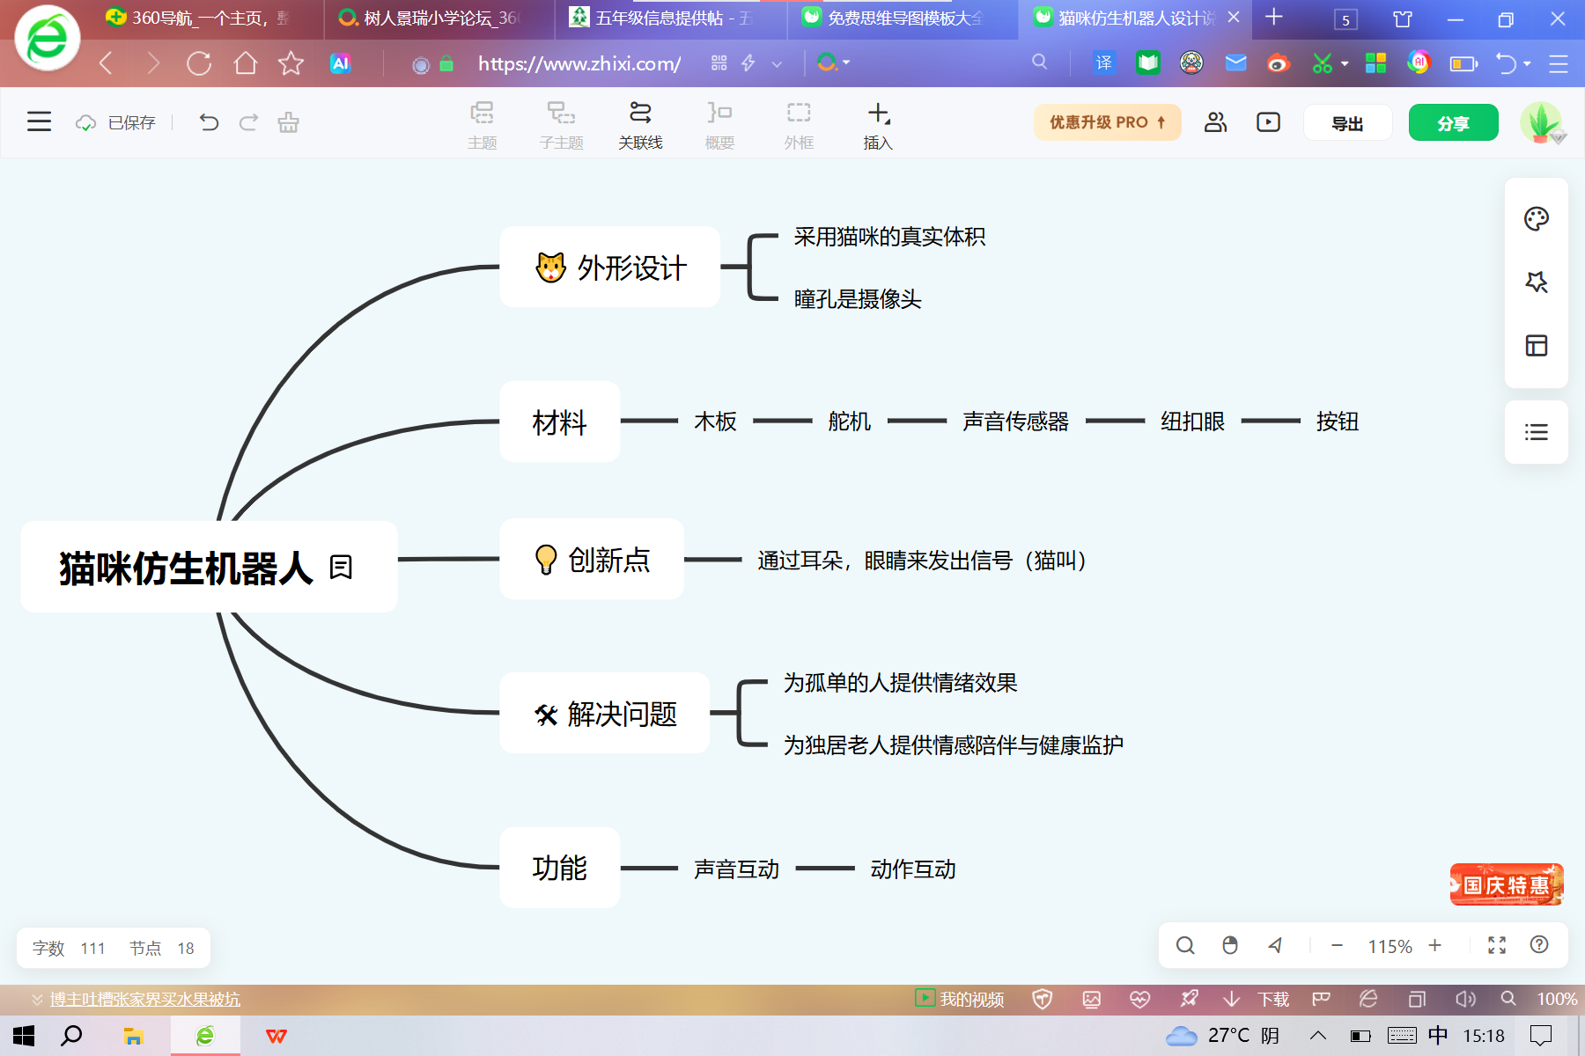Screen dimensions: 1585x1056
Task: Click the 导出 export button
Action: point(1347,122)
